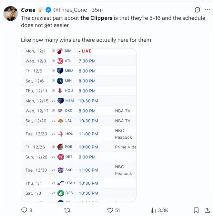Share the post via share icon

(x=207, y=210)
